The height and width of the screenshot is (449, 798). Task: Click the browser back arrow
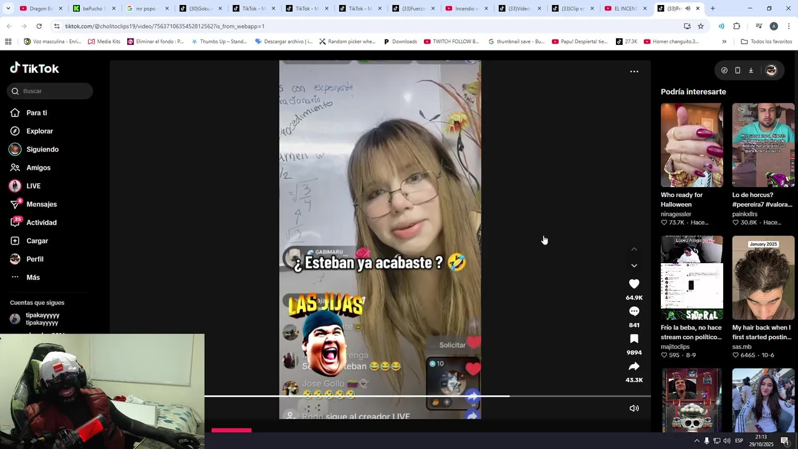tap(9, 26)
